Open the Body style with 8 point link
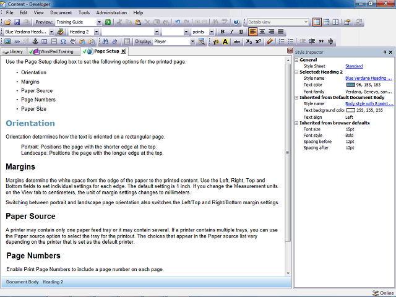 tap(369, 104)
